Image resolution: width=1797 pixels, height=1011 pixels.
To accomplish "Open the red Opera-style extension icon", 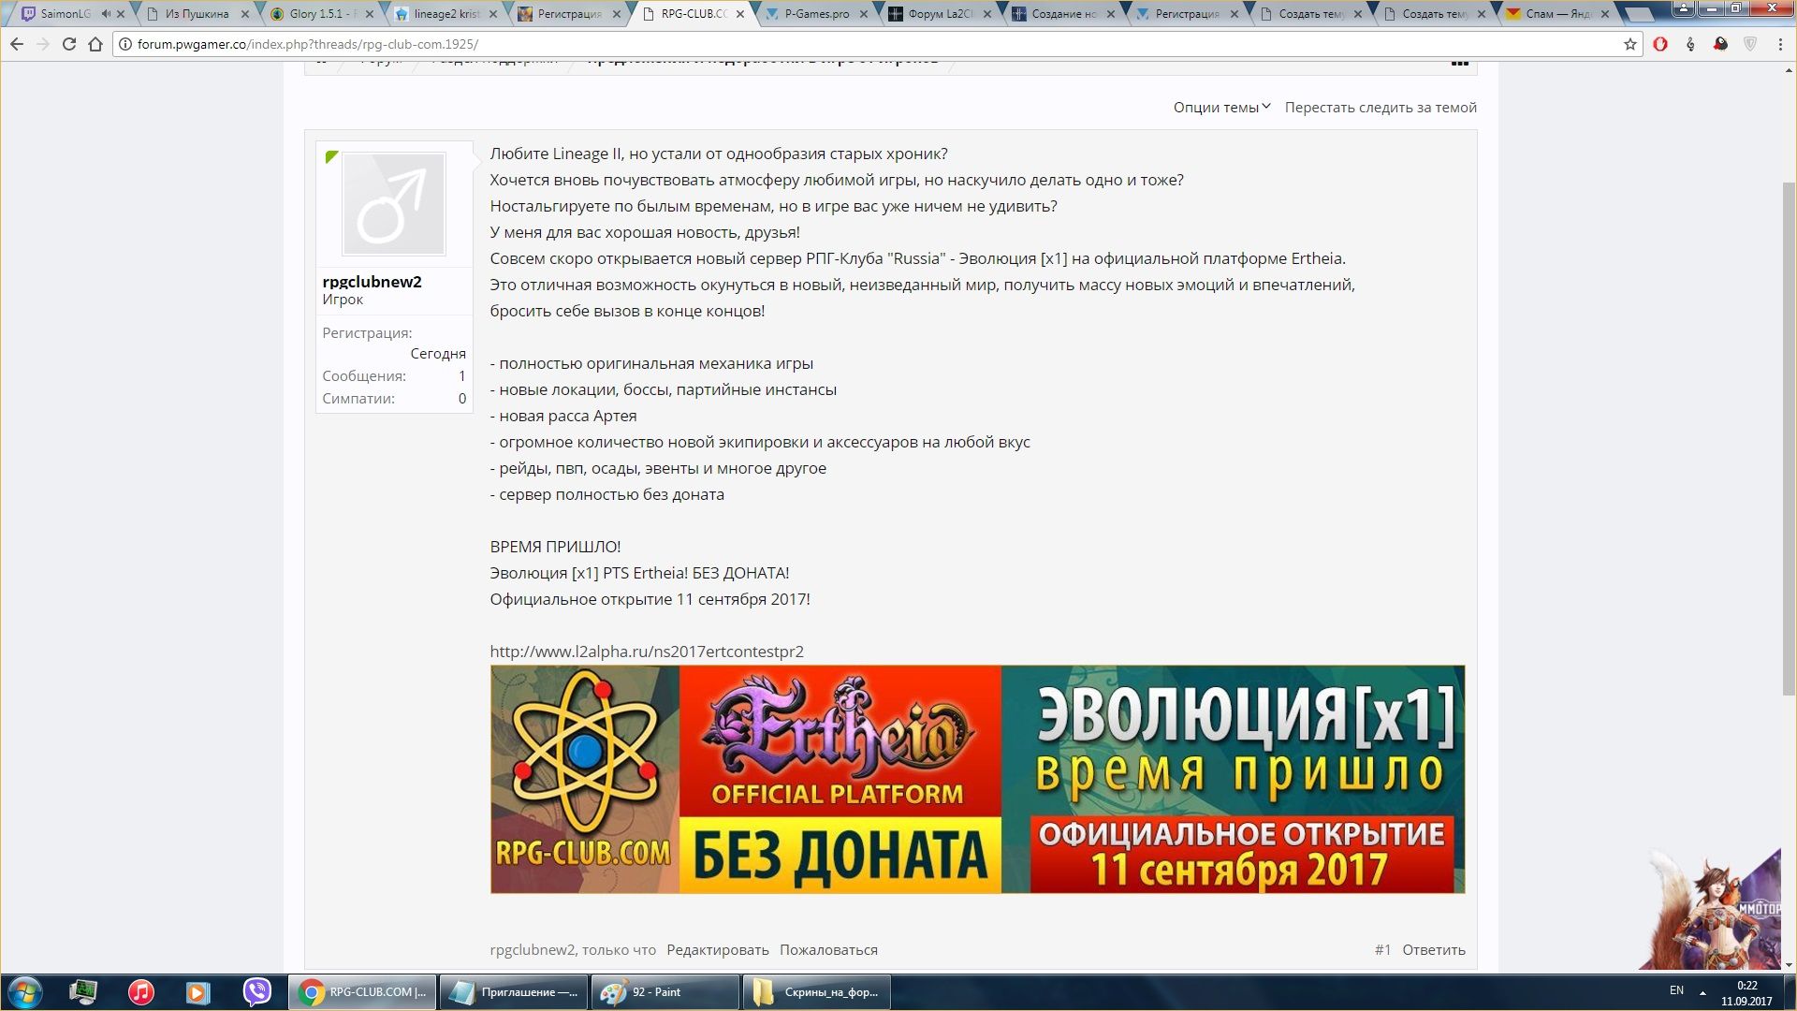I will click(1660, 44).
